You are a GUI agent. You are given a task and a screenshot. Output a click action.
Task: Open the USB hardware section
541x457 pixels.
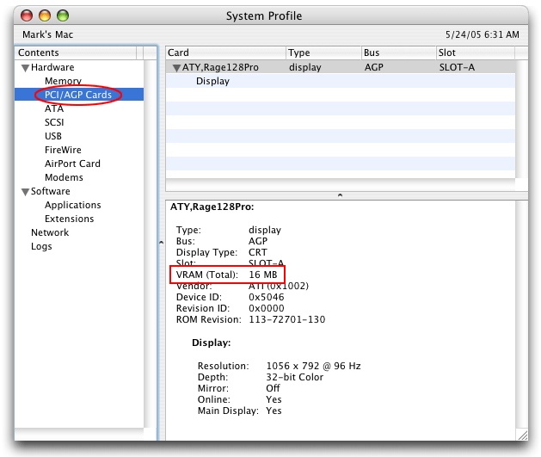(x=53, y=136)
